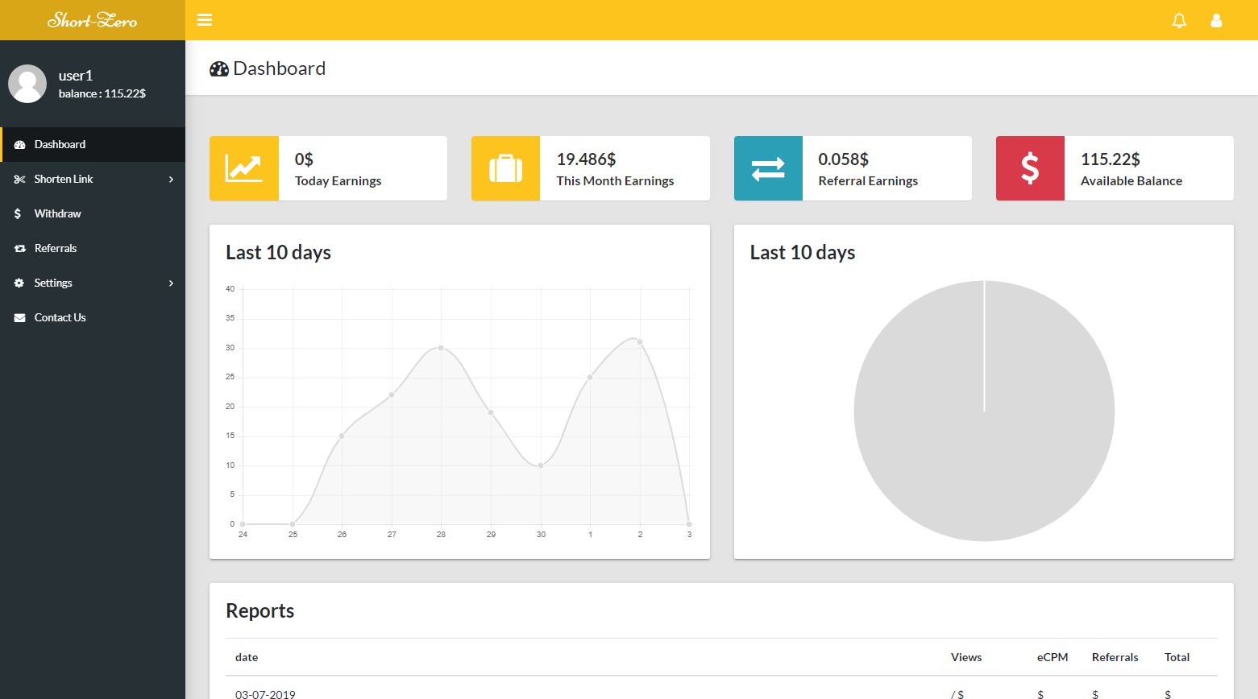The height and width of the screenshot is (699, 1258).
Task: Click the Referral Earnings exchange arrows icon
Action: coord(768,168)
